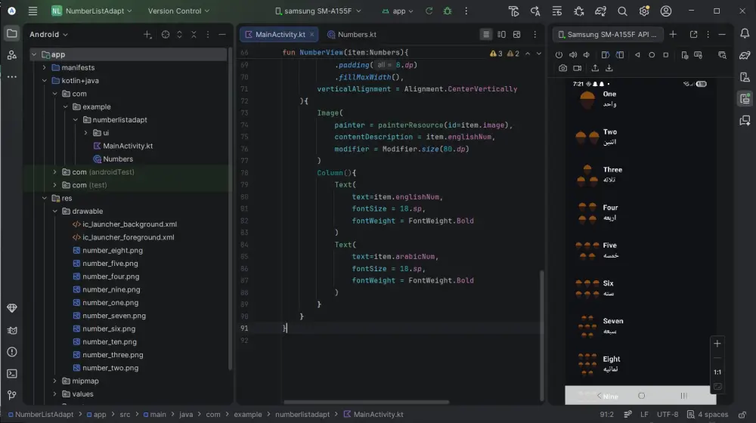Open the Version Control dropdown

point(179,11)
